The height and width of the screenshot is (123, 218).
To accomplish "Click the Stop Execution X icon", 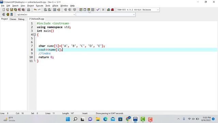I will coord(103,10).
